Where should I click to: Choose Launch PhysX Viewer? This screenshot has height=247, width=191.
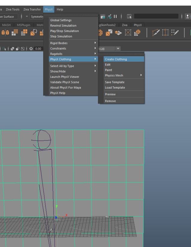click(x=73, y=77)
